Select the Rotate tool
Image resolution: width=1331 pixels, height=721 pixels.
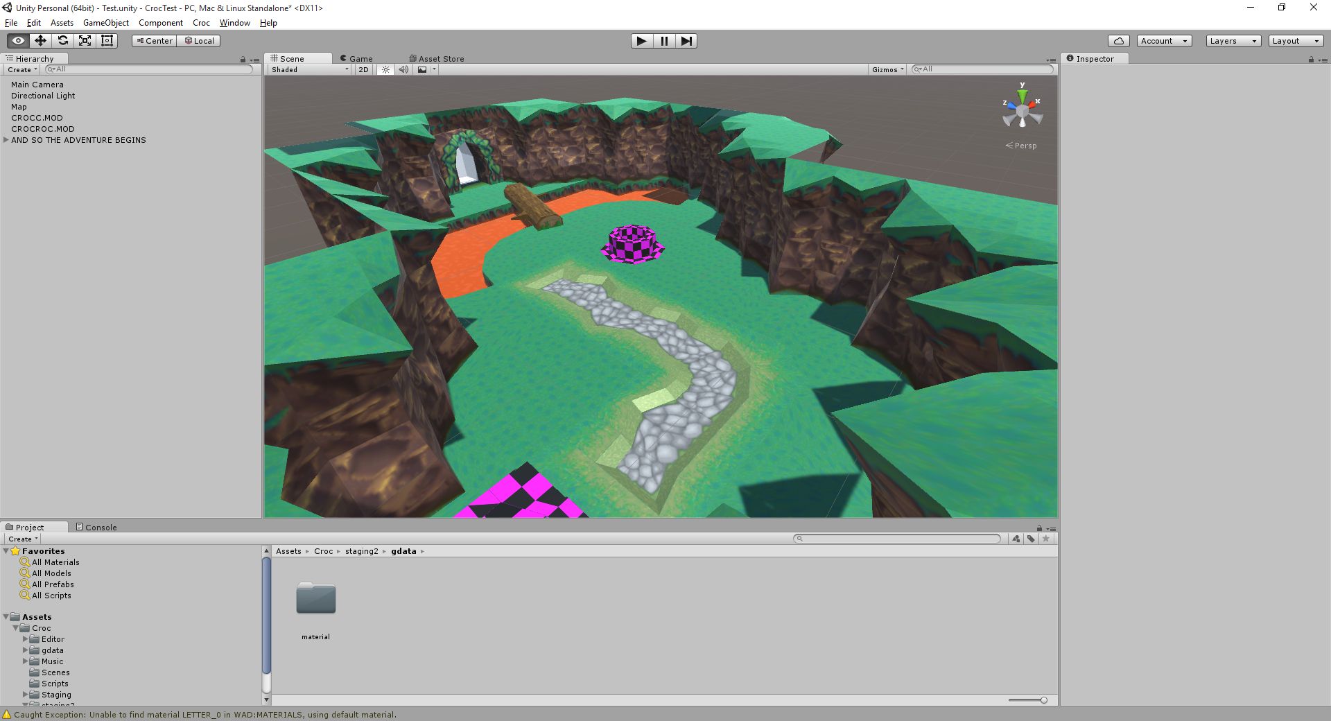click(x=62, y=41)
